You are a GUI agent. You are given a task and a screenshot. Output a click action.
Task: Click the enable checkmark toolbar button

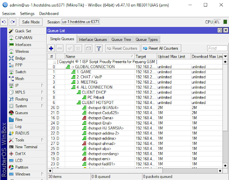click(70, 48)
